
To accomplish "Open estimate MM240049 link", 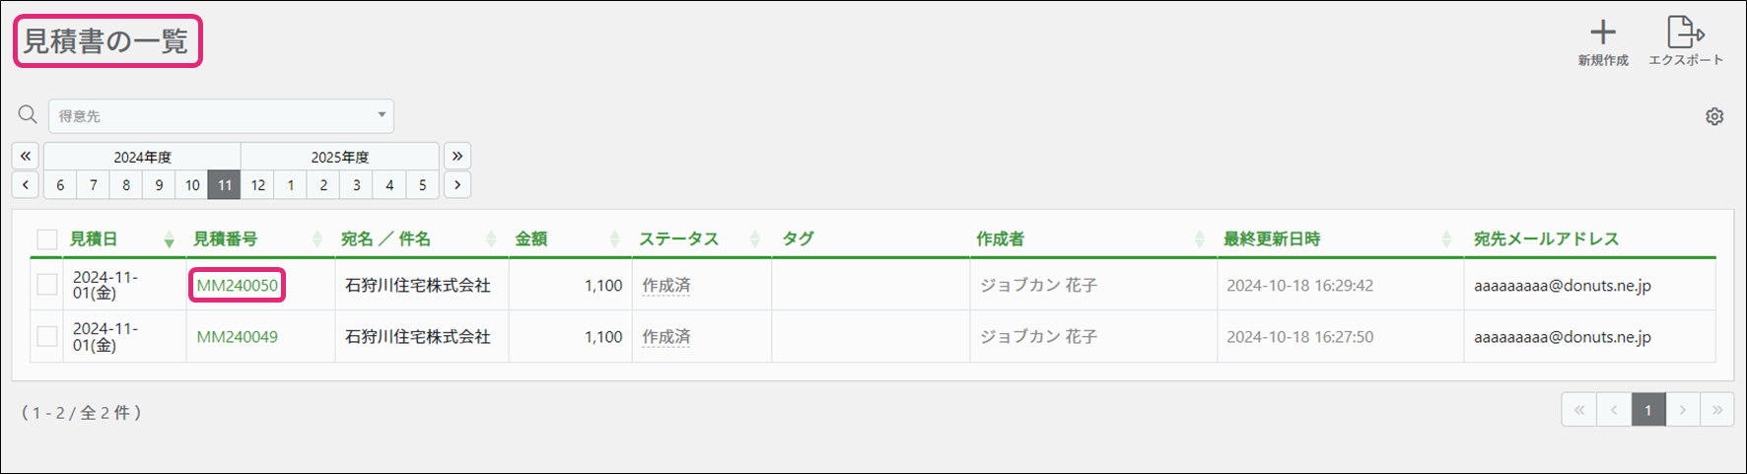I will click(x=238, y=337).
